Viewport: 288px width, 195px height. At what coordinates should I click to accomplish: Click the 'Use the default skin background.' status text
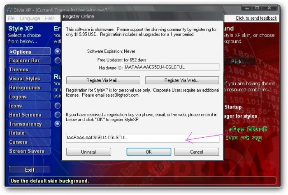pyautogui.click(x=50, y=181)
